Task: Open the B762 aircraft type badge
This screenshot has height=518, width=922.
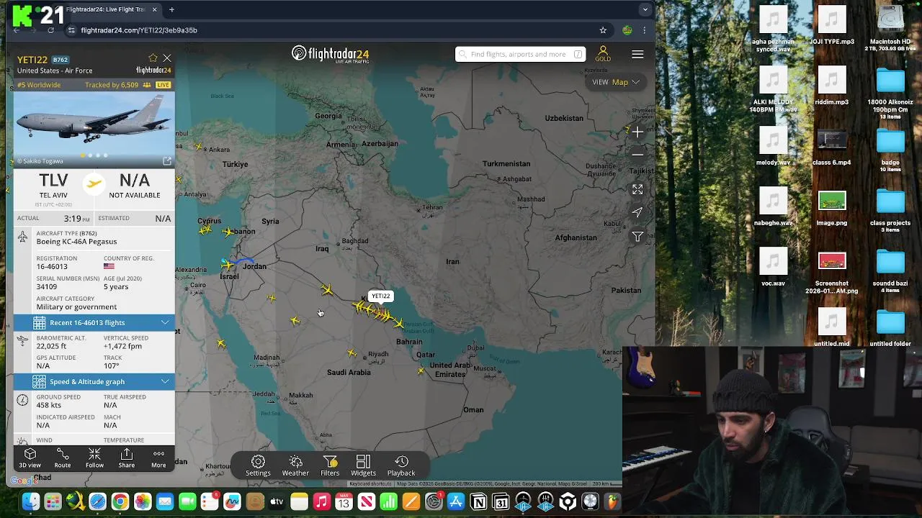Action: [x=60, y=60]
